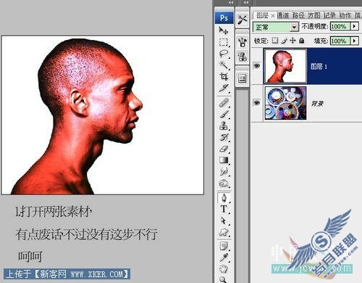Image resolution: width=362 pixels, height=283 pixels.
Task: Click the 图层 1 layer thumbnail
Action: point(285,66)
